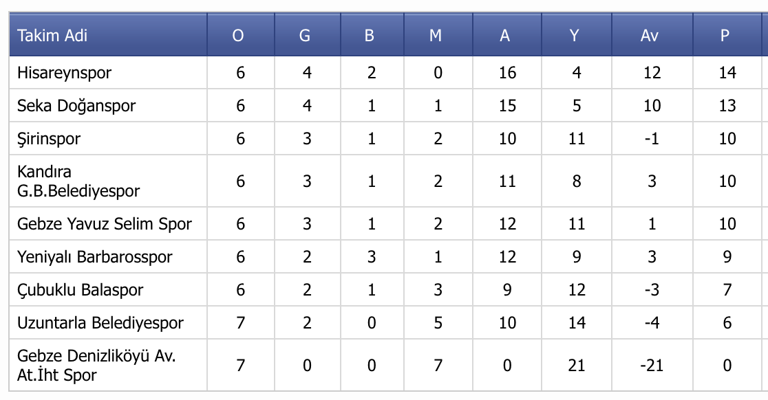Open the Uzuntarla Belediyespor team entry
768x400 pixels.
coord(100,323)
